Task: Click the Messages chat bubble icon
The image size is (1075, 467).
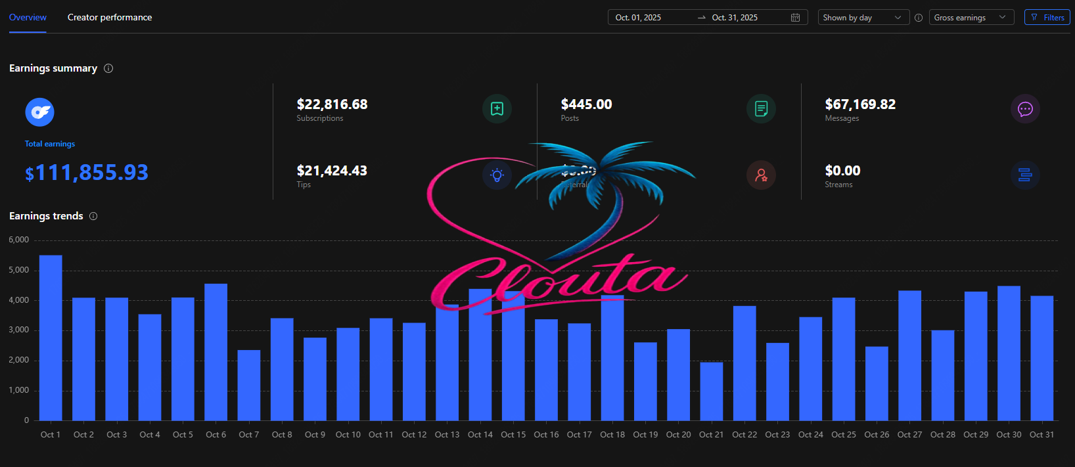Action: 1025,109
